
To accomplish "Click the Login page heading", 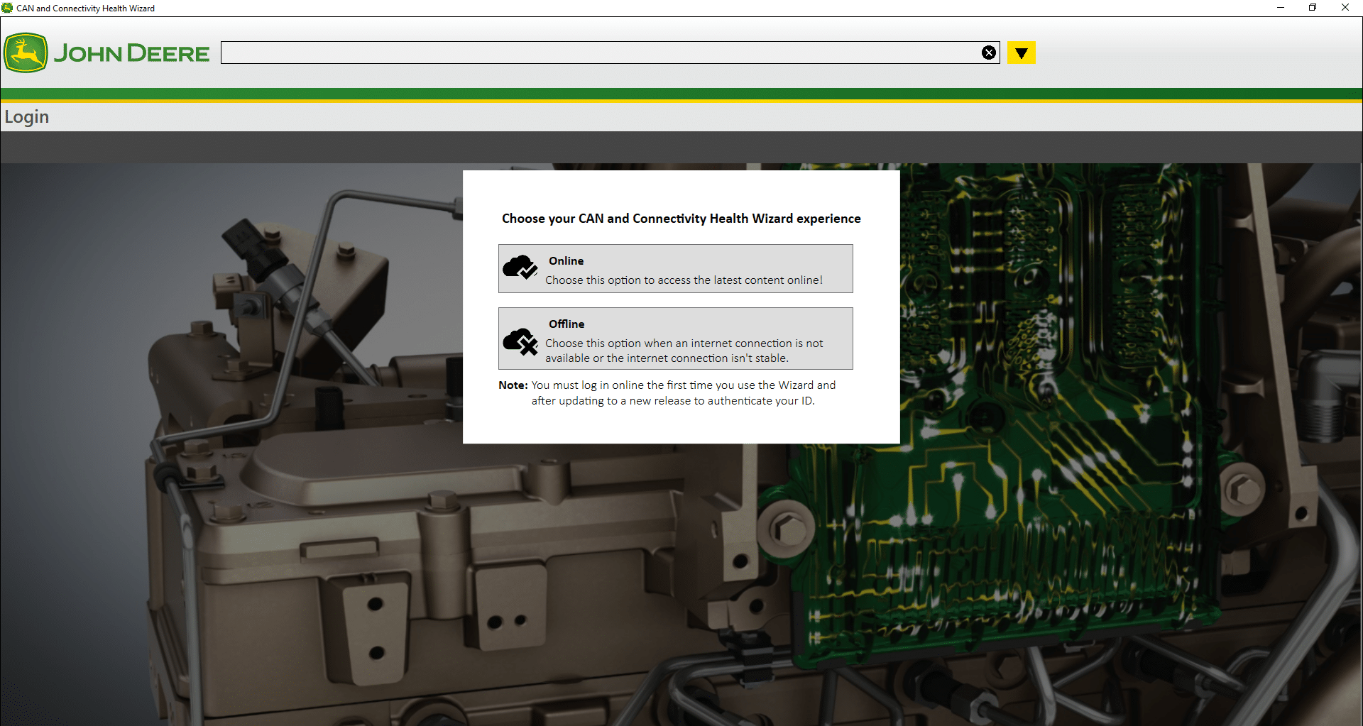I will click(x=27, y=116).
